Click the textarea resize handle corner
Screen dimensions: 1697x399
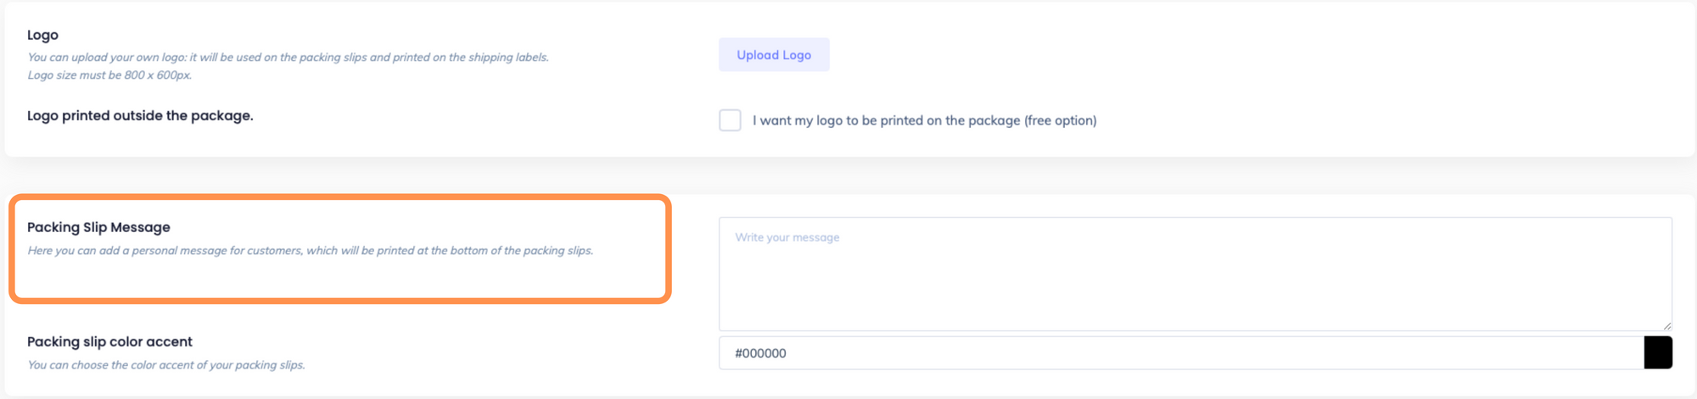click(x=1666, y=325)
